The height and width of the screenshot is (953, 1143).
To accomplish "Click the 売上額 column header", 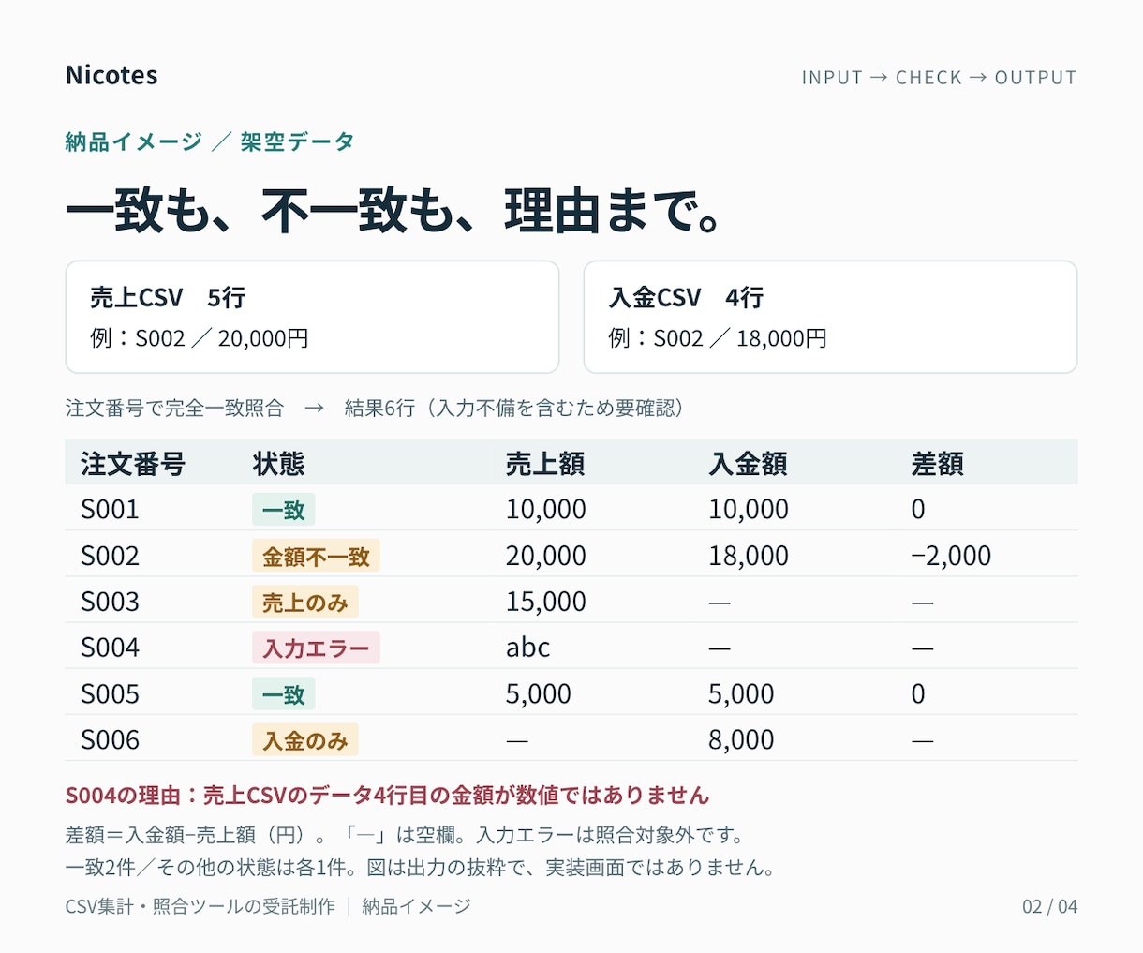I will 545,463.
